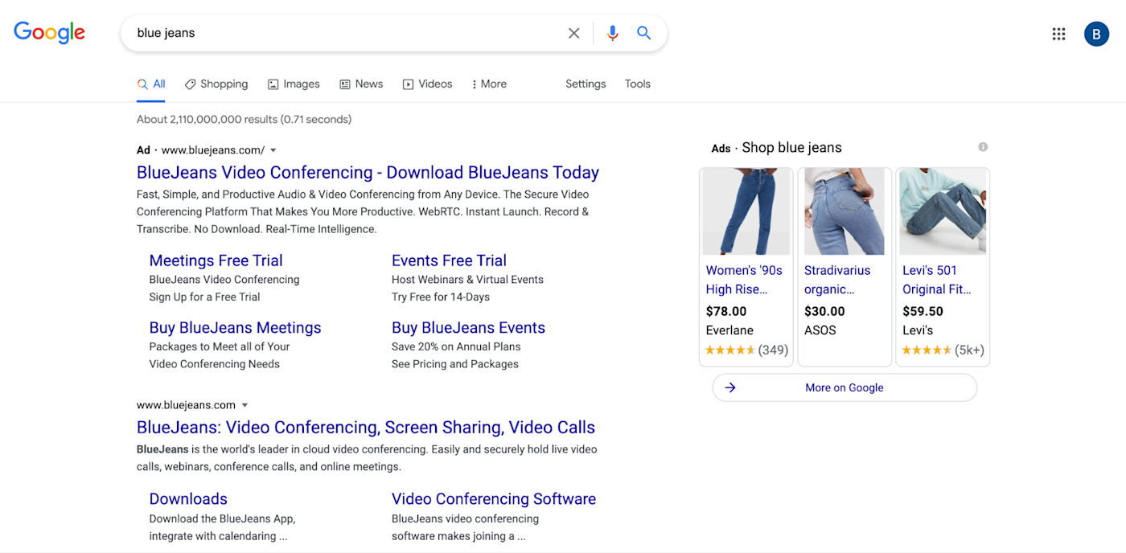The image size is (1126, 553).
Task: Click Host Webinars & Virtual Events text
Action: tap(467, 280)
